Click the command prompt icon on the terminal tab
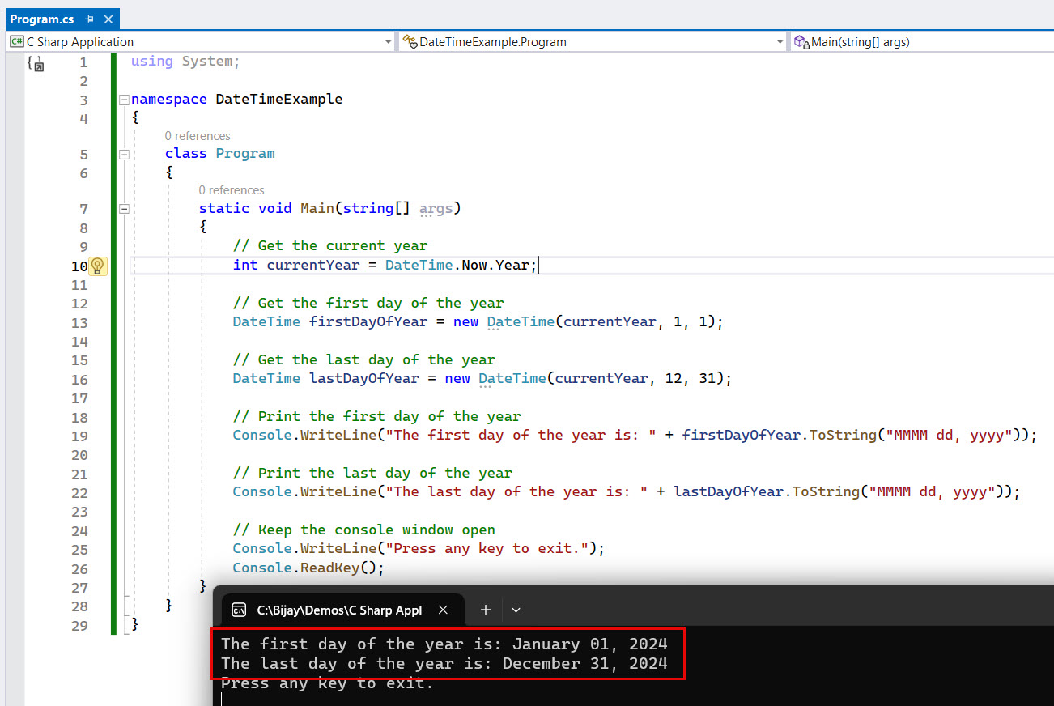Image resolution: width=1054 pixels, height=706 pixels. [237, 609]
